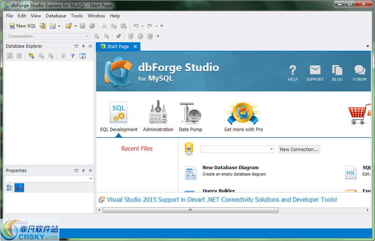Open the Window menu
The width and height of the screenshot is (375, 241).
point(96,16)
